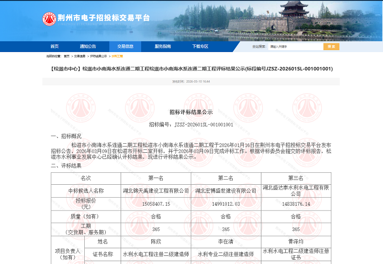Click the announcement headline with 标段编号
The height and width of the screenshot is (264, 383).
(191, 69)
